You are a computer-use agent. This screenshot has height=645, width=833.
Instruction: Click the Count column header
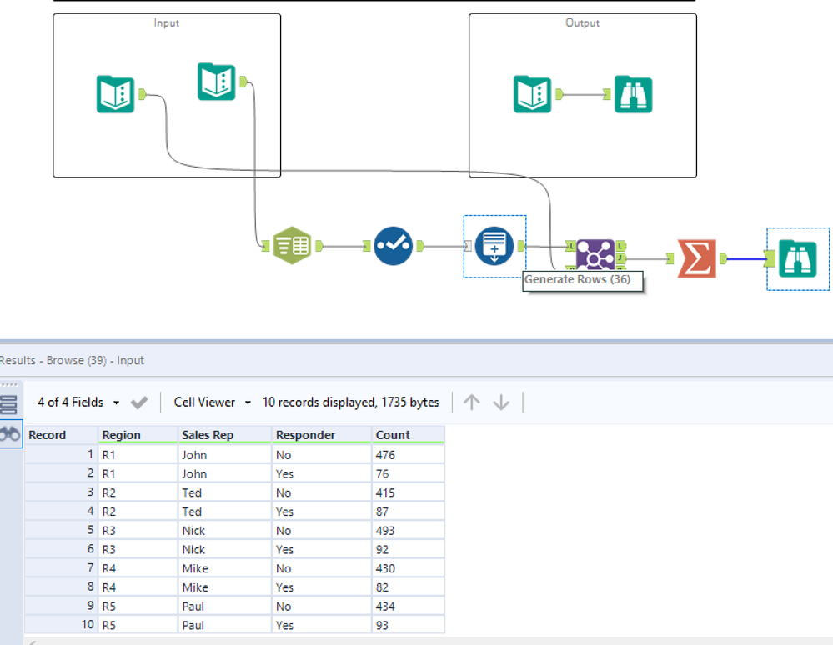point(409,435)
